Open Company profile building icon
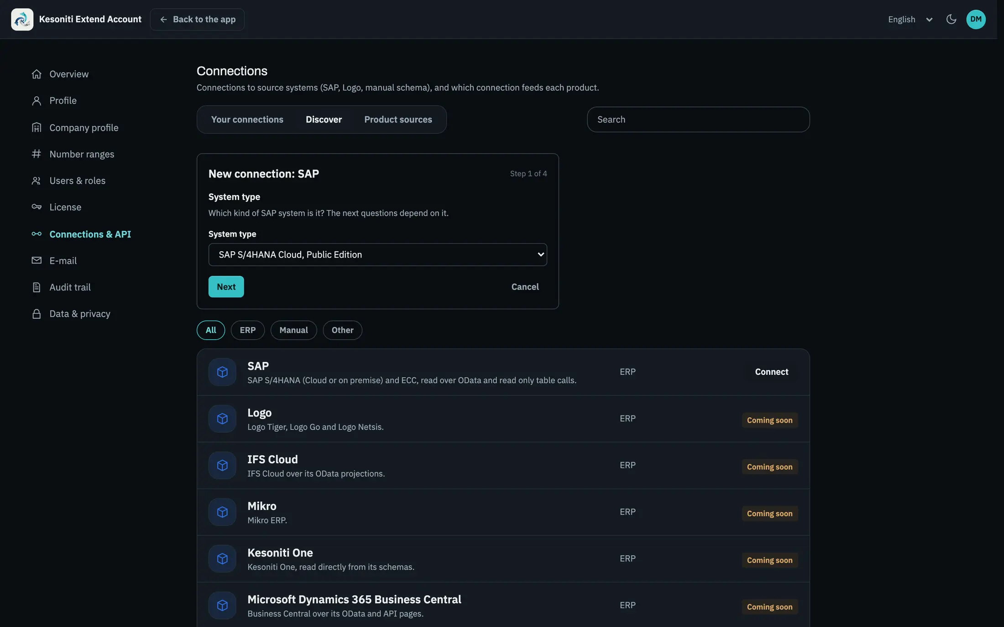The image size is (1004, 627). click(37, 128)
